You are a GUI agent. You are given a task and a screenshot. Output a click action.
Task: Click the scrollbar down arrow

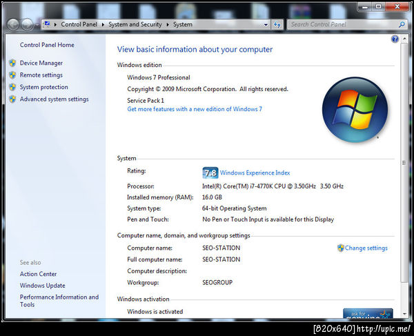click(x=404, y=314)
